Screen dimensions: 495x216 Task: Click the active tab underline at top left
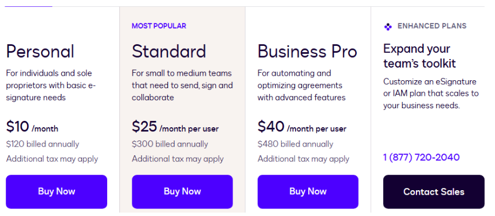point(29,6)
